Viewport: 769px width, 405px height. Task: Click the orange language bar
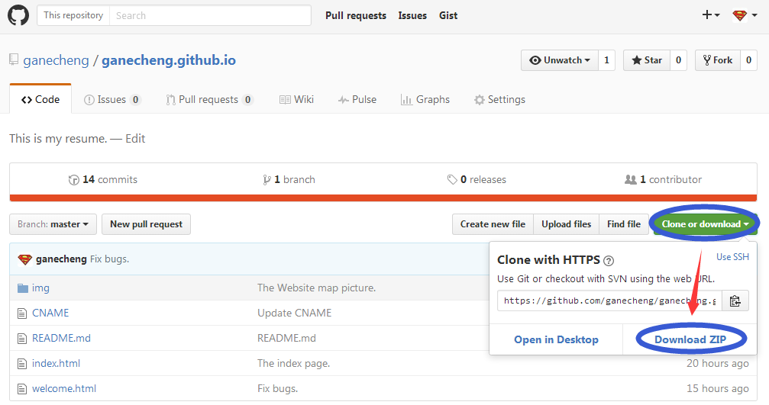pos(383,198)
